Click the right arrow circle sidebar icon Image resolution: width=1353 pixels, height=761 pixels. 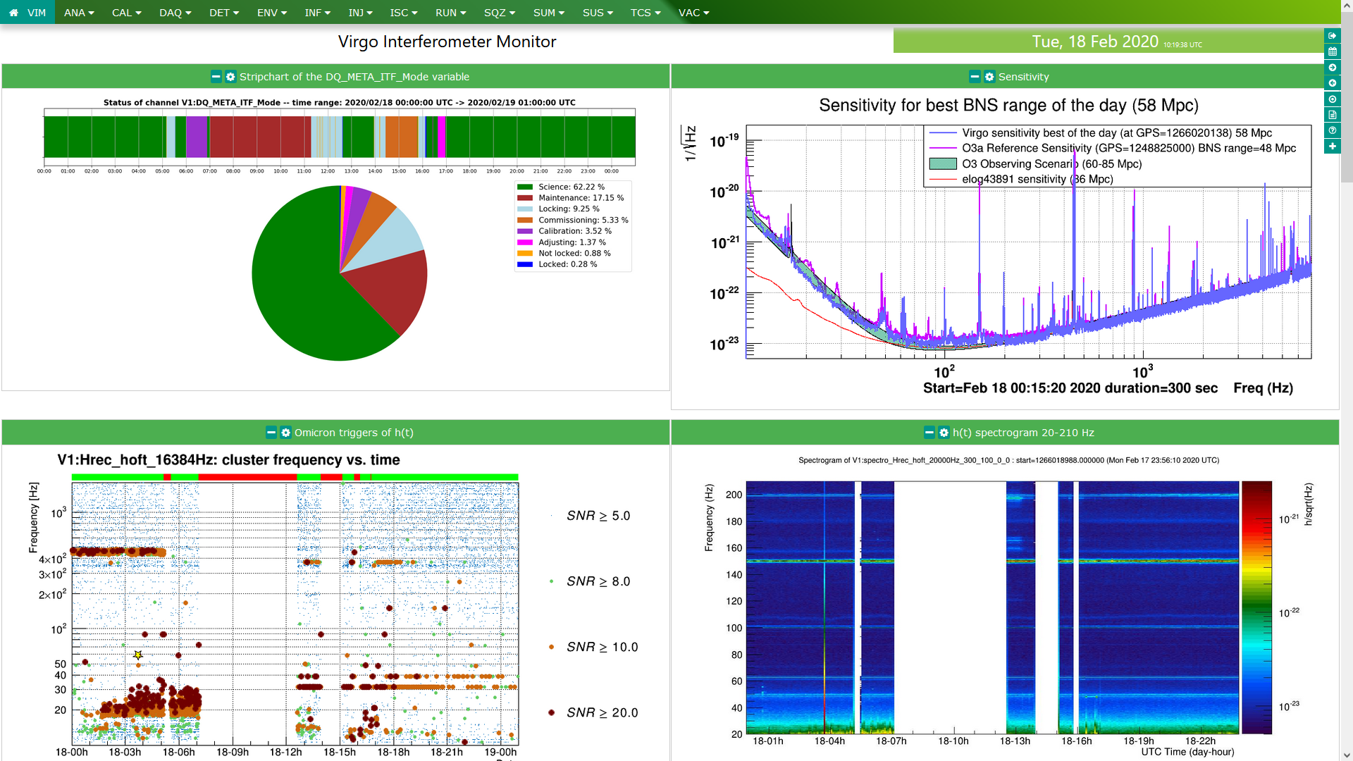1332,68
